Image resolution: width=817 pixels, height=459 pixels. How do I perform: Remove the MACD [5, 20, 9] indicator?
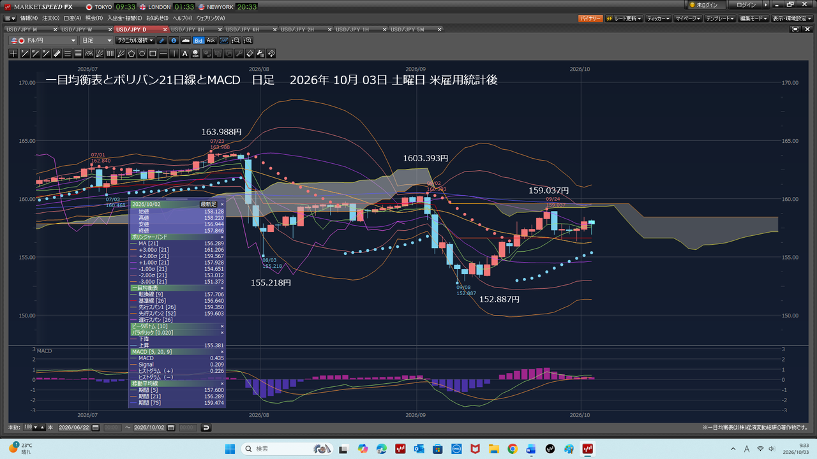[x=222, y=352]
